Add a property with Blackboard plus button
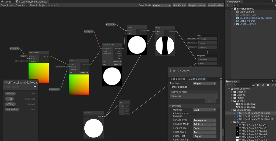This screenshot has height=141, width=276. coord(35,86)
